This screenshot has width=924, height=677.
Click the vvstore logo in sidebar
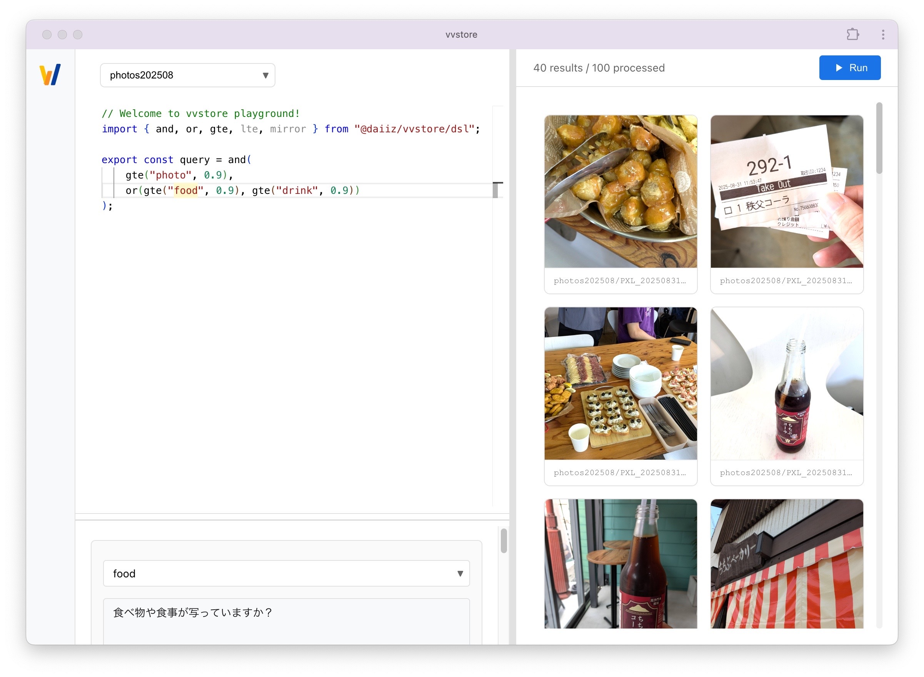tap(50, 75)
